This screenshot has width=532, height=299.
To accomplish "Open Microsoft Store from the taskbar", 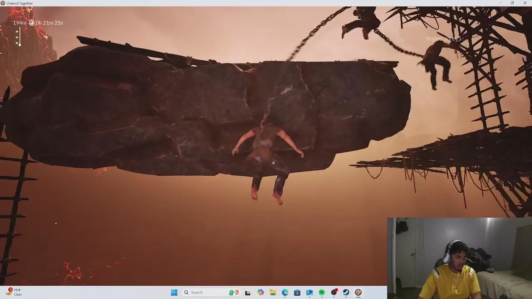I will 297,292.
